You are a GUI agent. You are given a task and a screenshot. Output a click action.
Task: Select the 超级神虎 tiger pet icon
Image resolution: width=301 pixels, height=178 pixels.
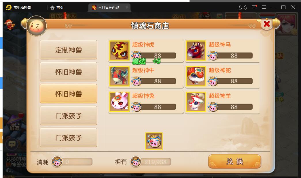(x=120, y=51)
